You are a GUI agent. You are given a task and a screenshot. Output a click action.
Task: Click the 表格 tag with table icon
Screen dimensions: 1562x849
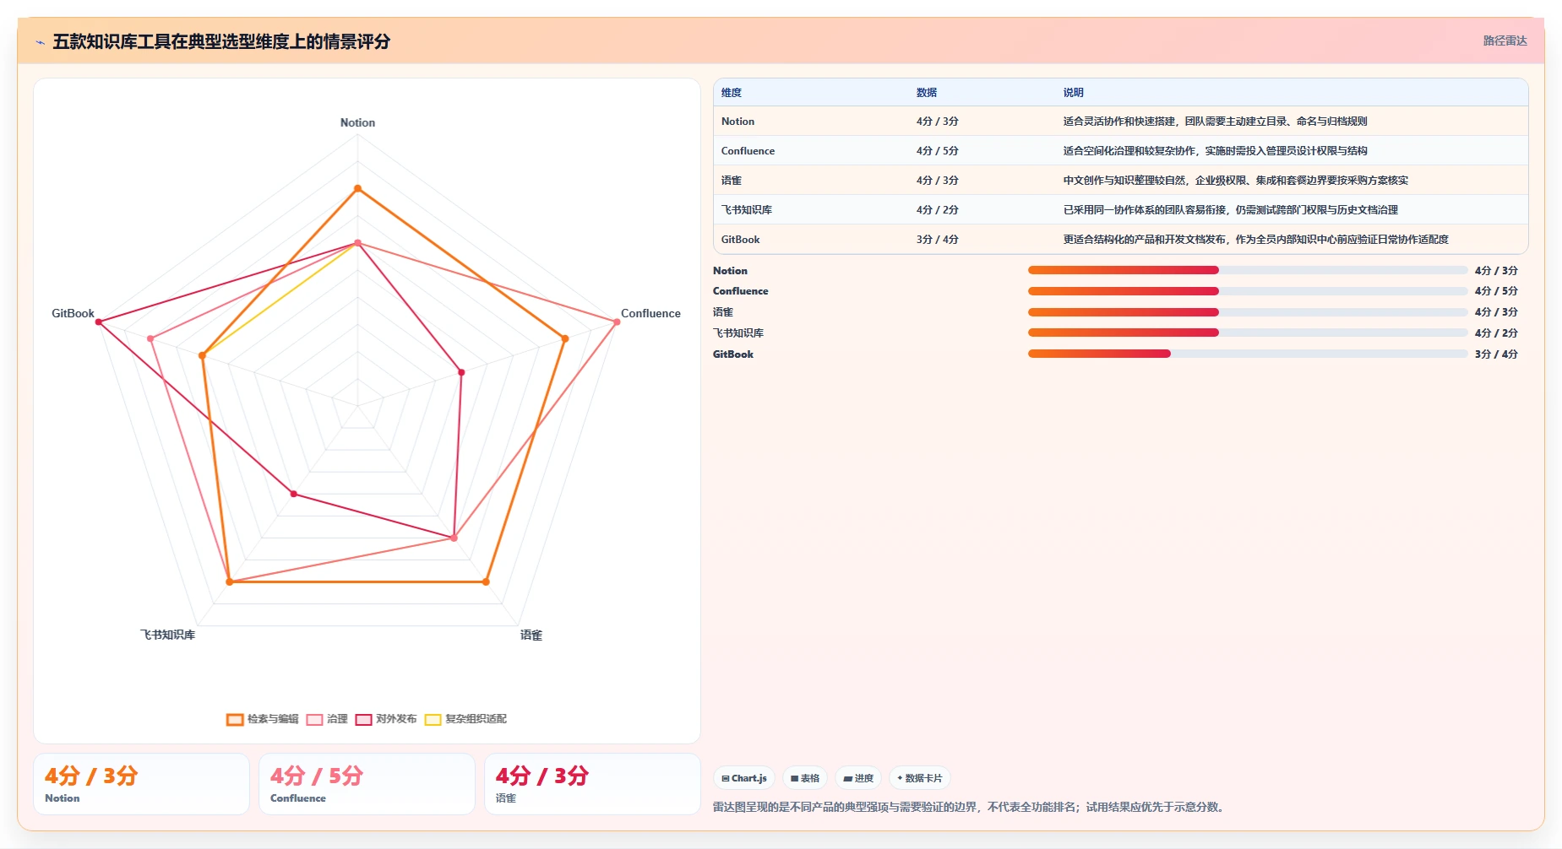tap(805, 778)
